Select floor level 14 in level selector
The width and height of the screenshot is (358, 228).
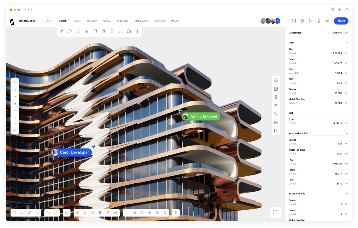pos(15,104)
